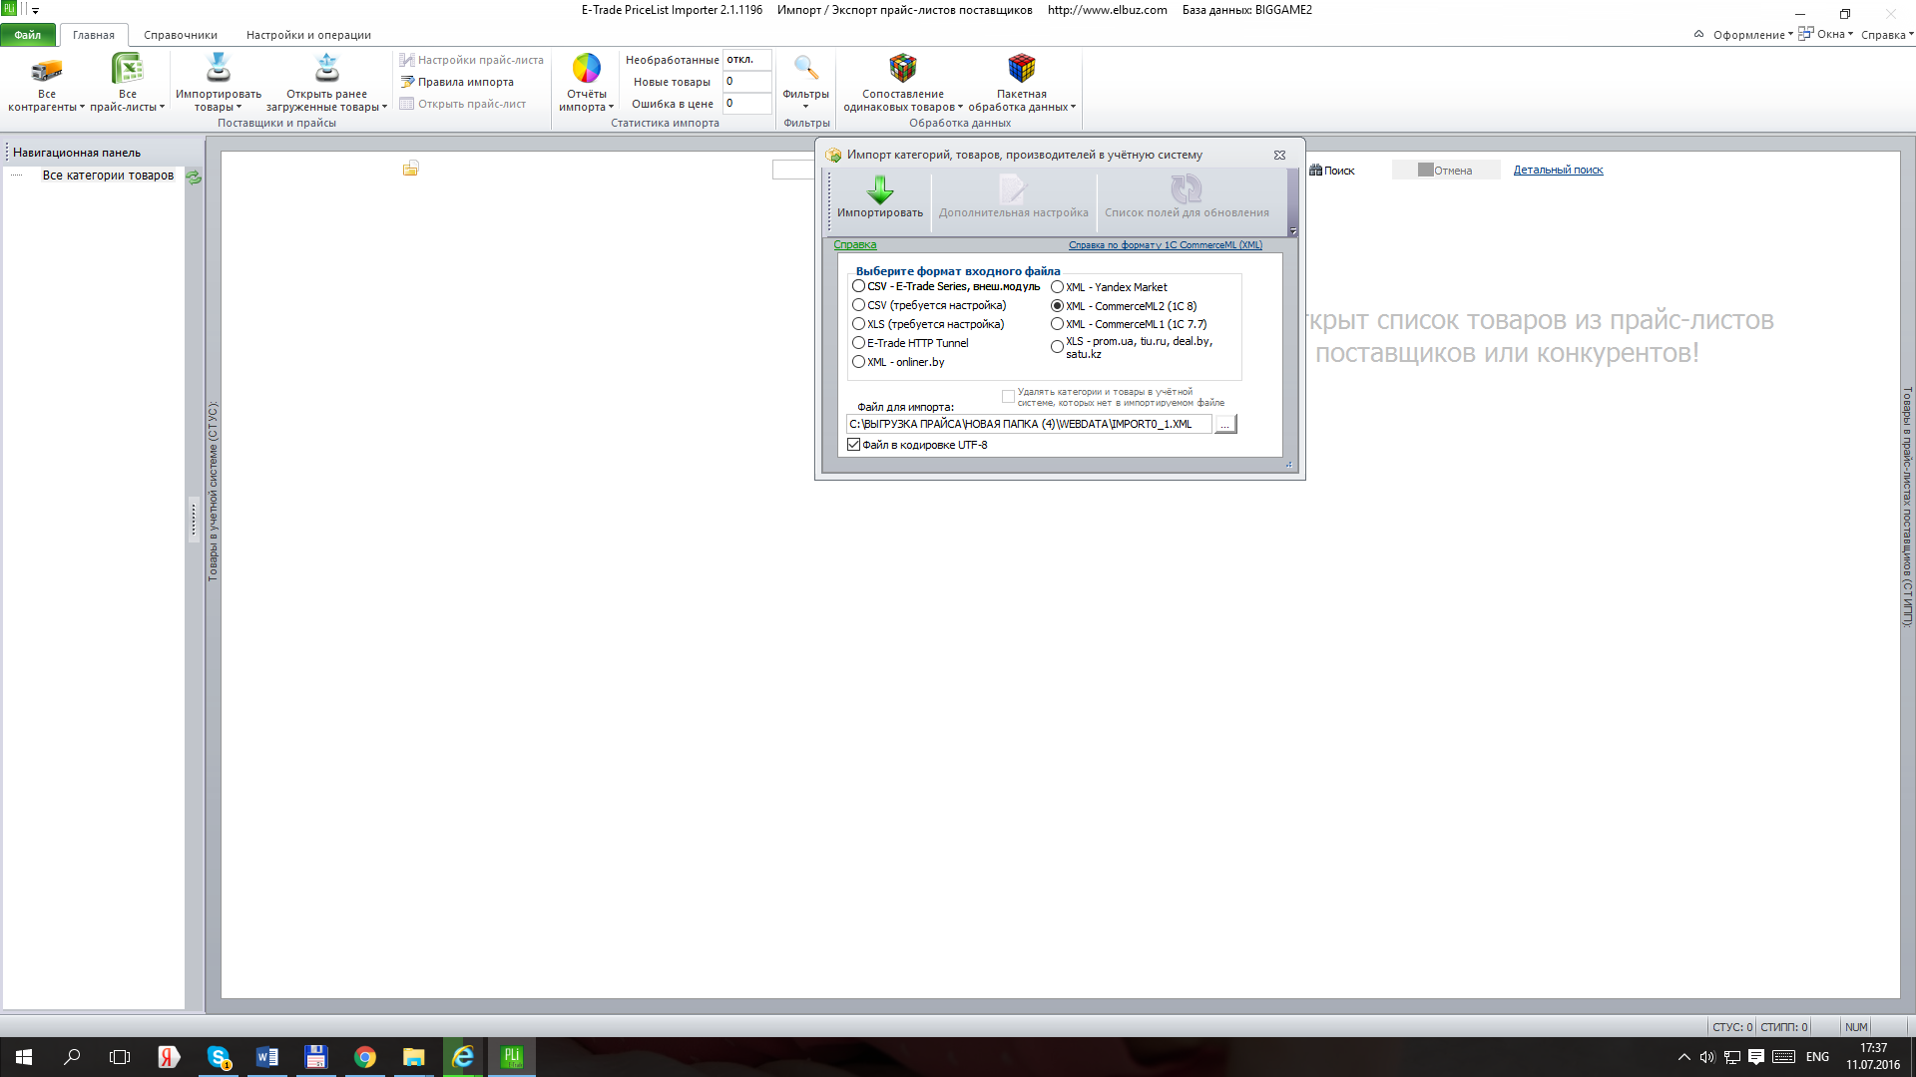
Task: Switch to Skype on the taskbar
Action: point(218,1057)
